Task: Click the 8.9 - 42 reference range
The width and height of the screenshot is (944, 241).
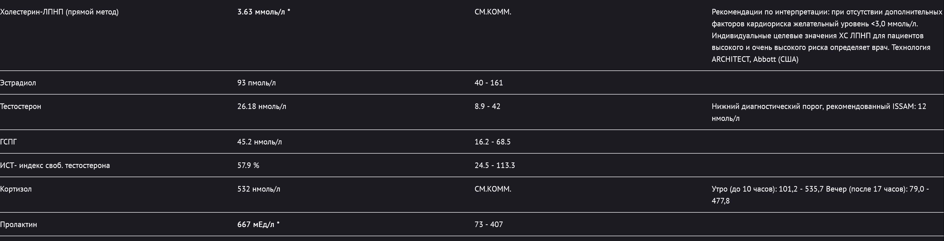Action: (487, 107)
